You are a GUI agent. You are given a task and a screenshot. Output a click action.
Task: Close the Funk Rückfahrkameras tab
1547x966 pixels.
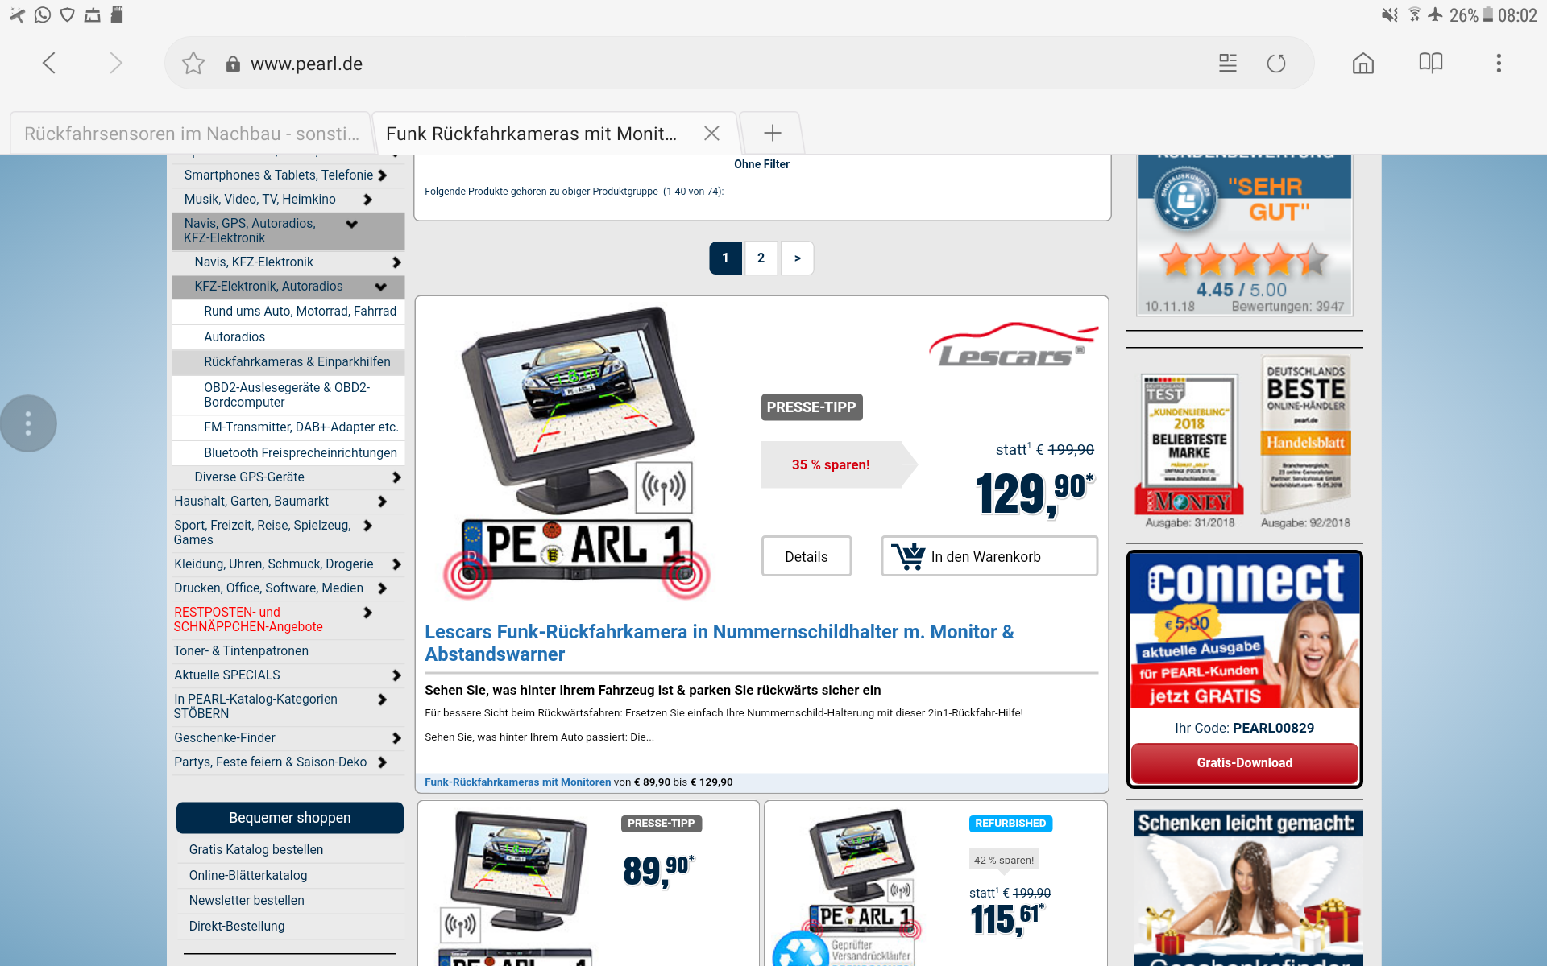click(711, 134)
